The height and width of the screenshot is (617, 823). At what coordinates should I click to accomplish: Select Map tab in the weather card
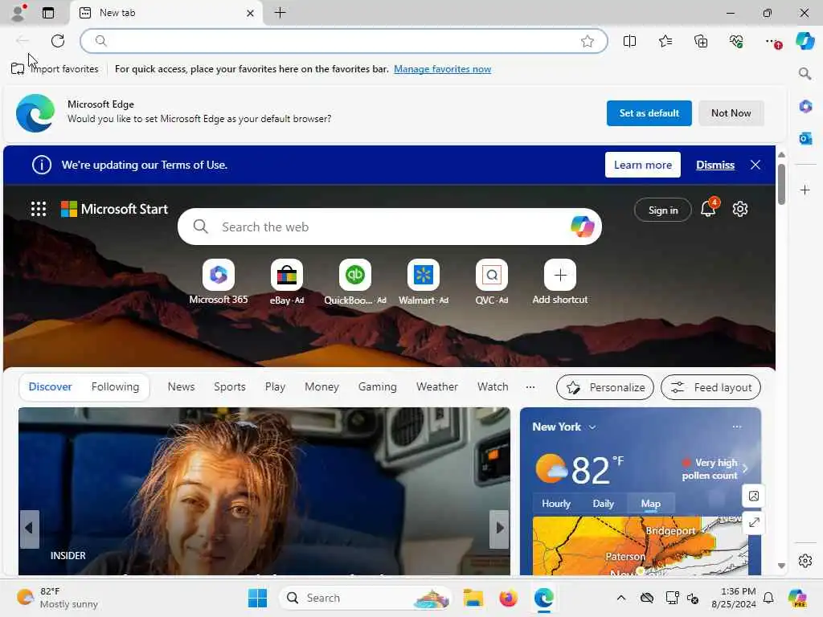[x=651, y=504]
